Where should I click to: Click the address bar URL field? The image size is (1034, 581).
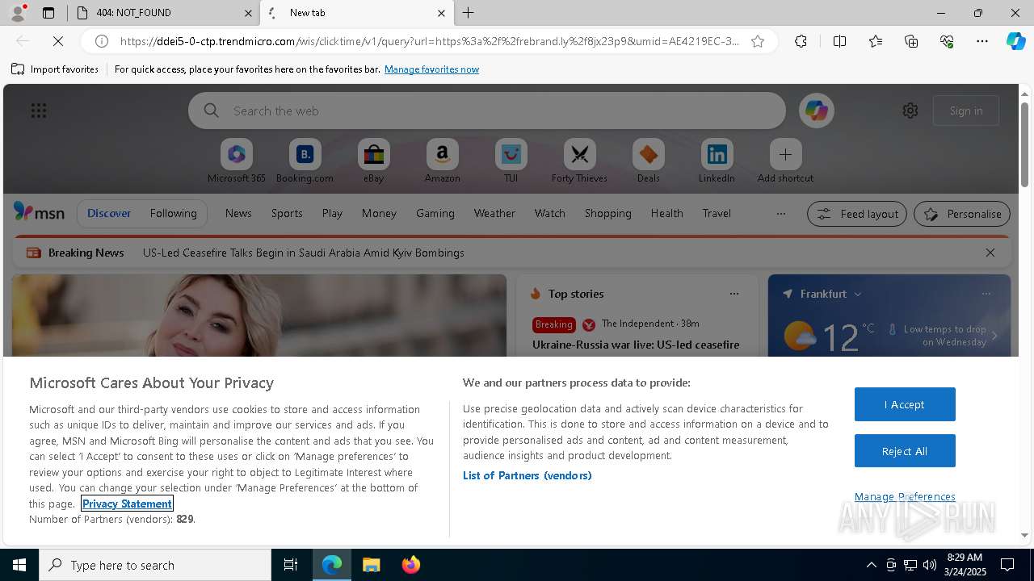pyautogui.click(x=429, y=41)
